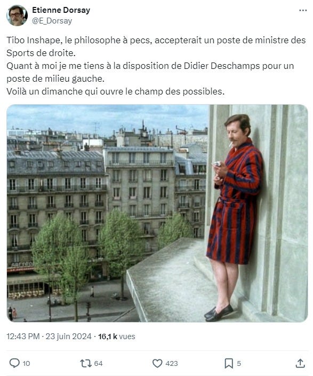
Task: View the 16,1 k vues analytics
Action: 117,336
